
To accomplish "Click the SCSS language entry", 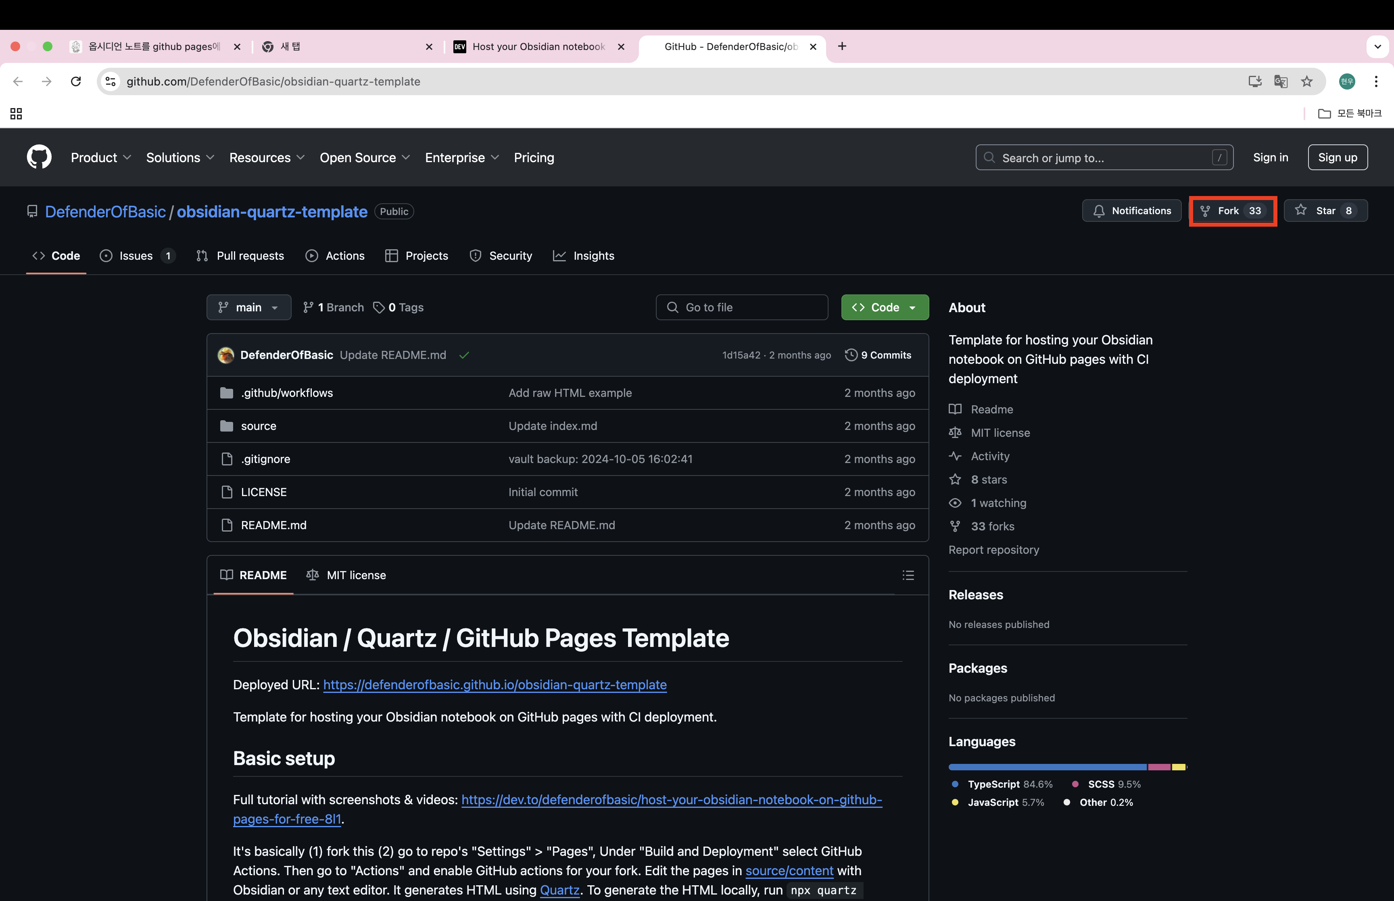I will pyautogui.click(x=1107, y=784).
